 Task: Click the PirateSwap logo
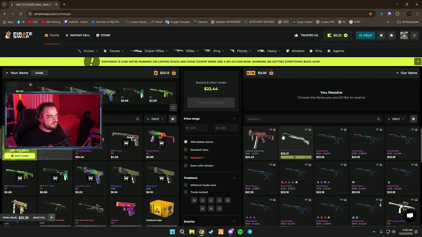coord(18,35)
